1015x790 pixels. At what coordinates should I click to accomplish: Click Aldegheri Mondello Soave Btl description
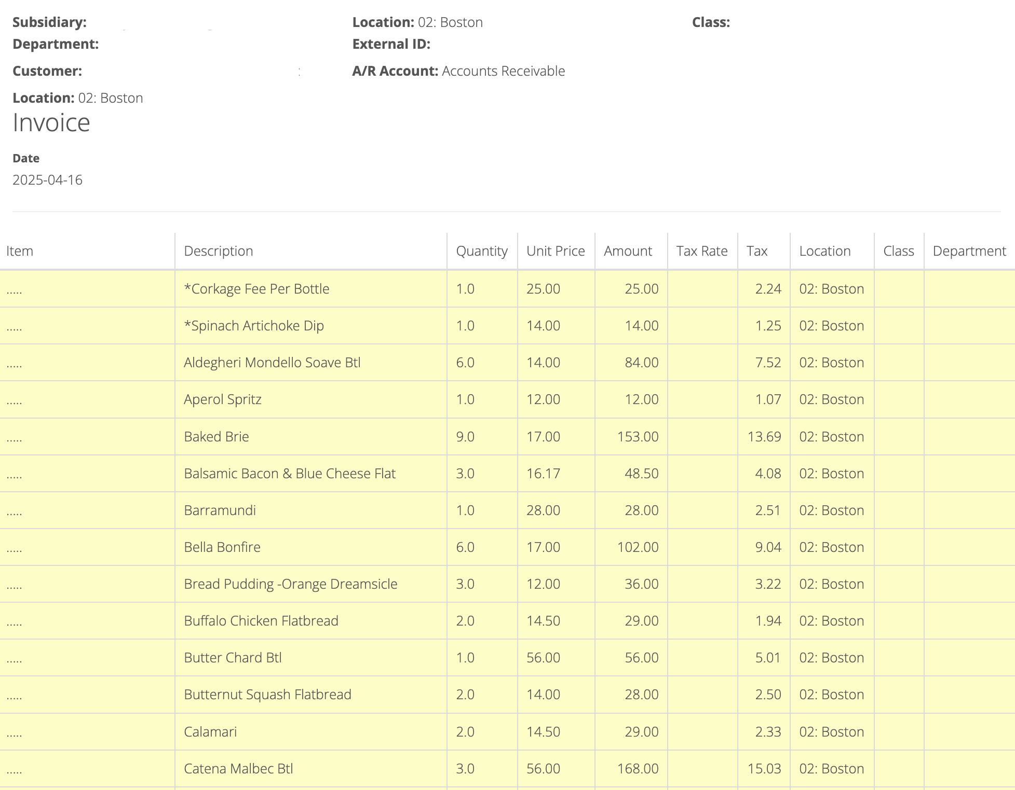point(272,363)
